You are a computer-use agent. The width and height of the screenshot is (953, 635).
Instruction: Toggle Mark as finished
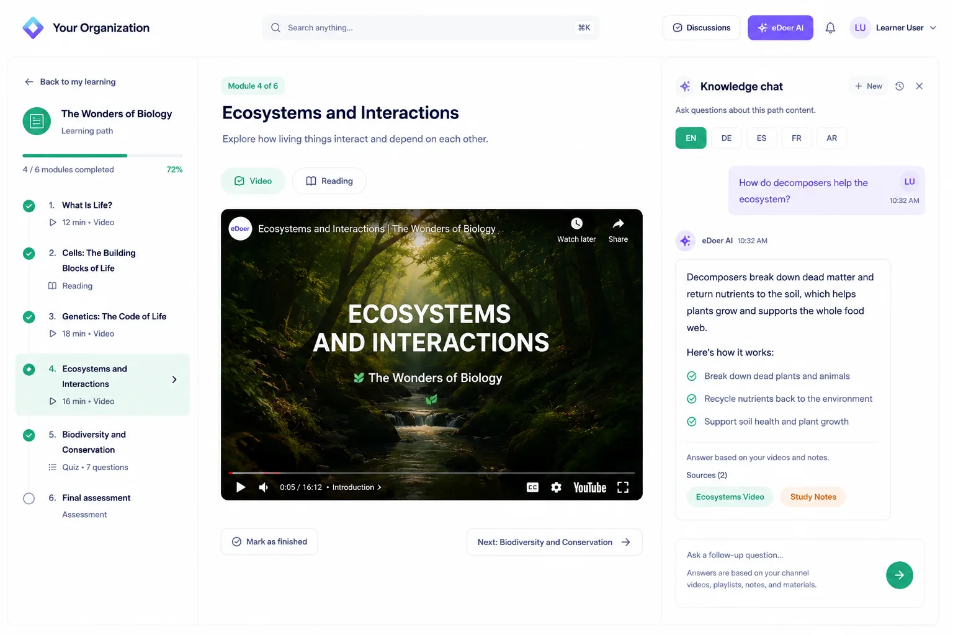coord(269,542)
